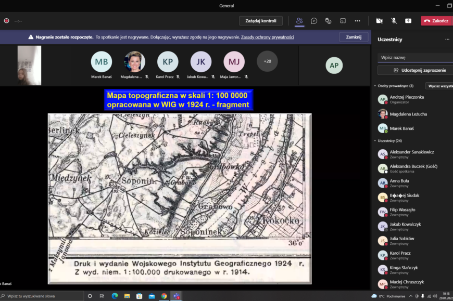
Task: Open the clock and date flyout
Action: click(x=446, y=296)
